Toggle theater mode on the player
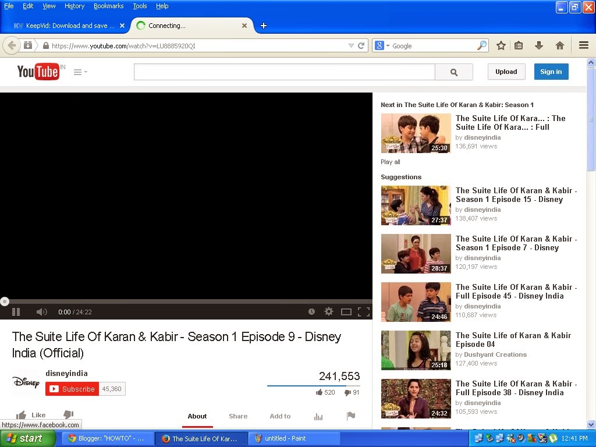The width and height of the screenshot is (596, 447). click(x=346, y=312)
